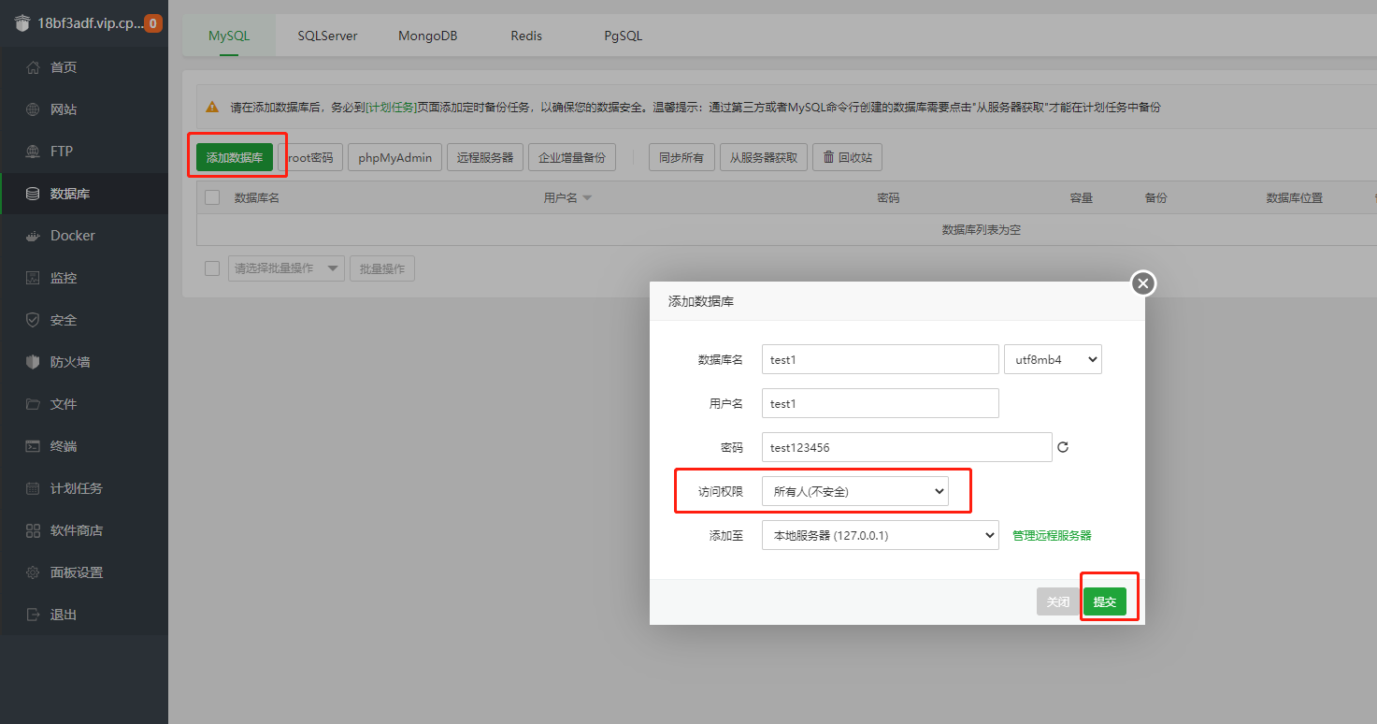Click the 密码 input field containing test123456
The image size is (1377, 724).
[x=907, y=447]
